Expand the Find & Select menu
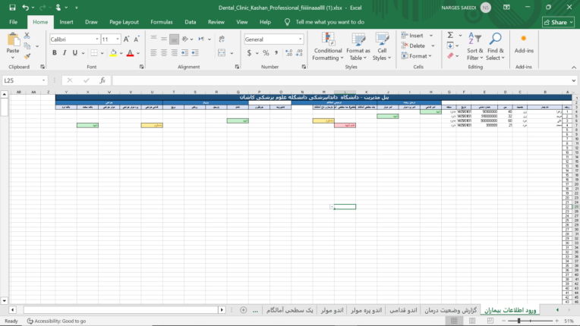 [495, 46]
